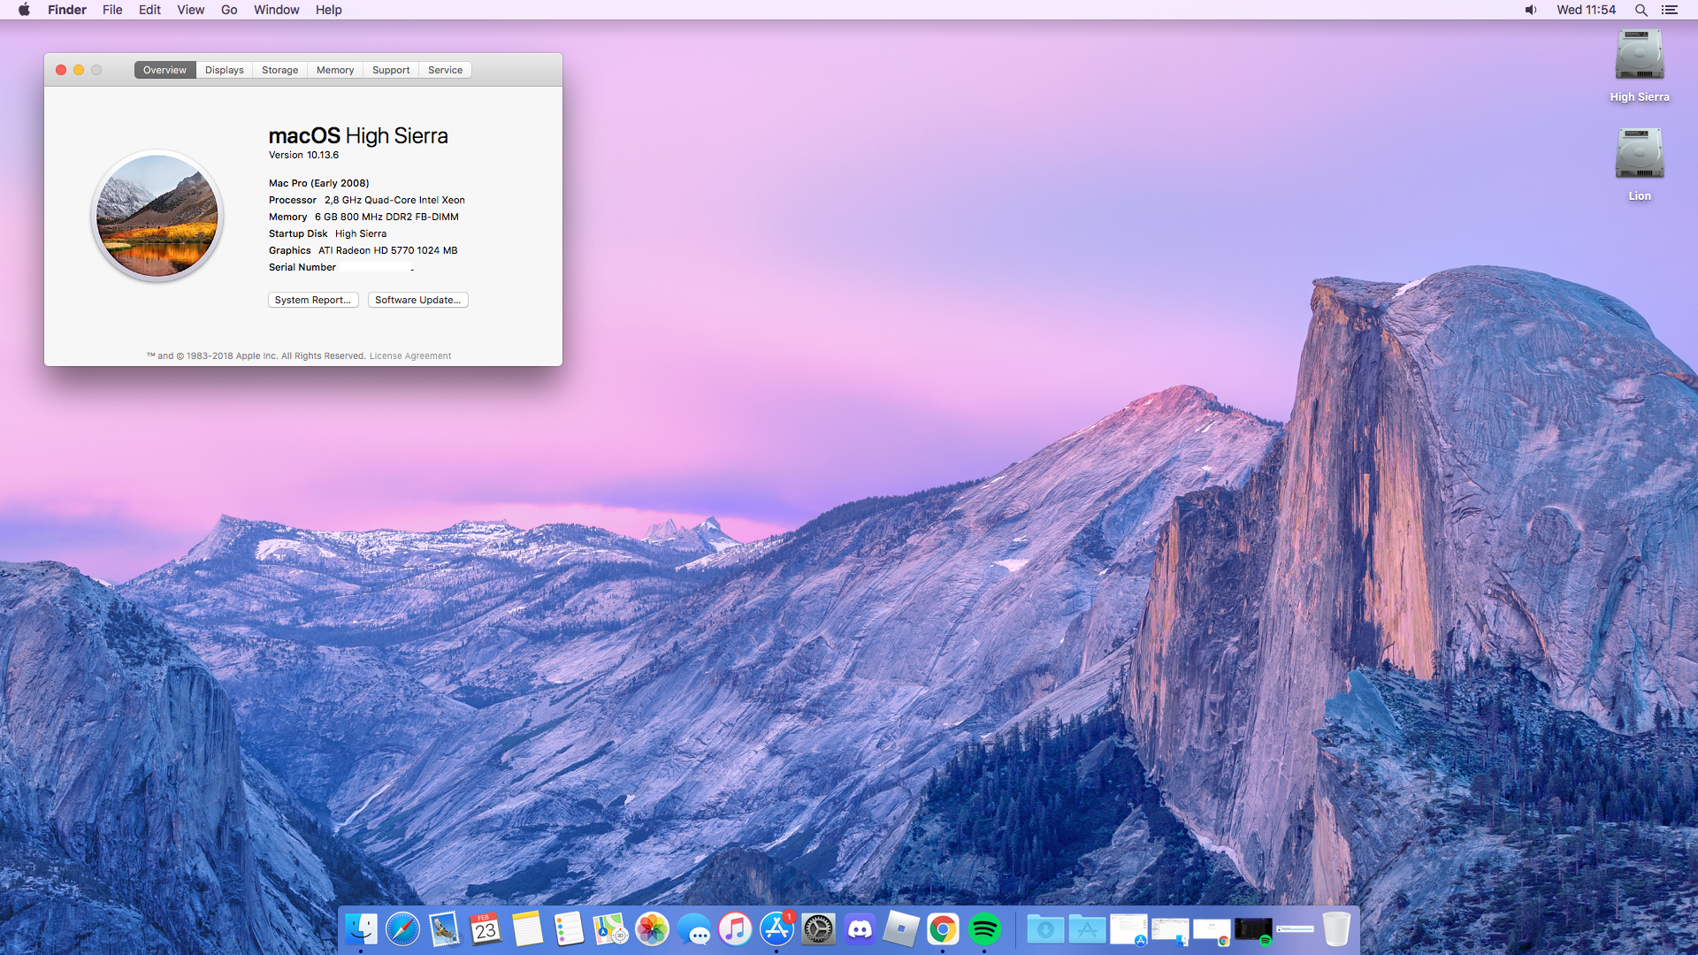Switch to the Service tab

click(445, 70)
